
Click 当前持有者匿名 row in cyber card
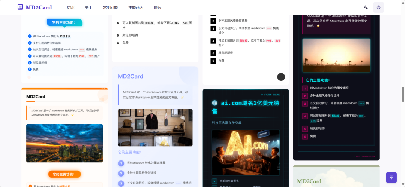246,181
